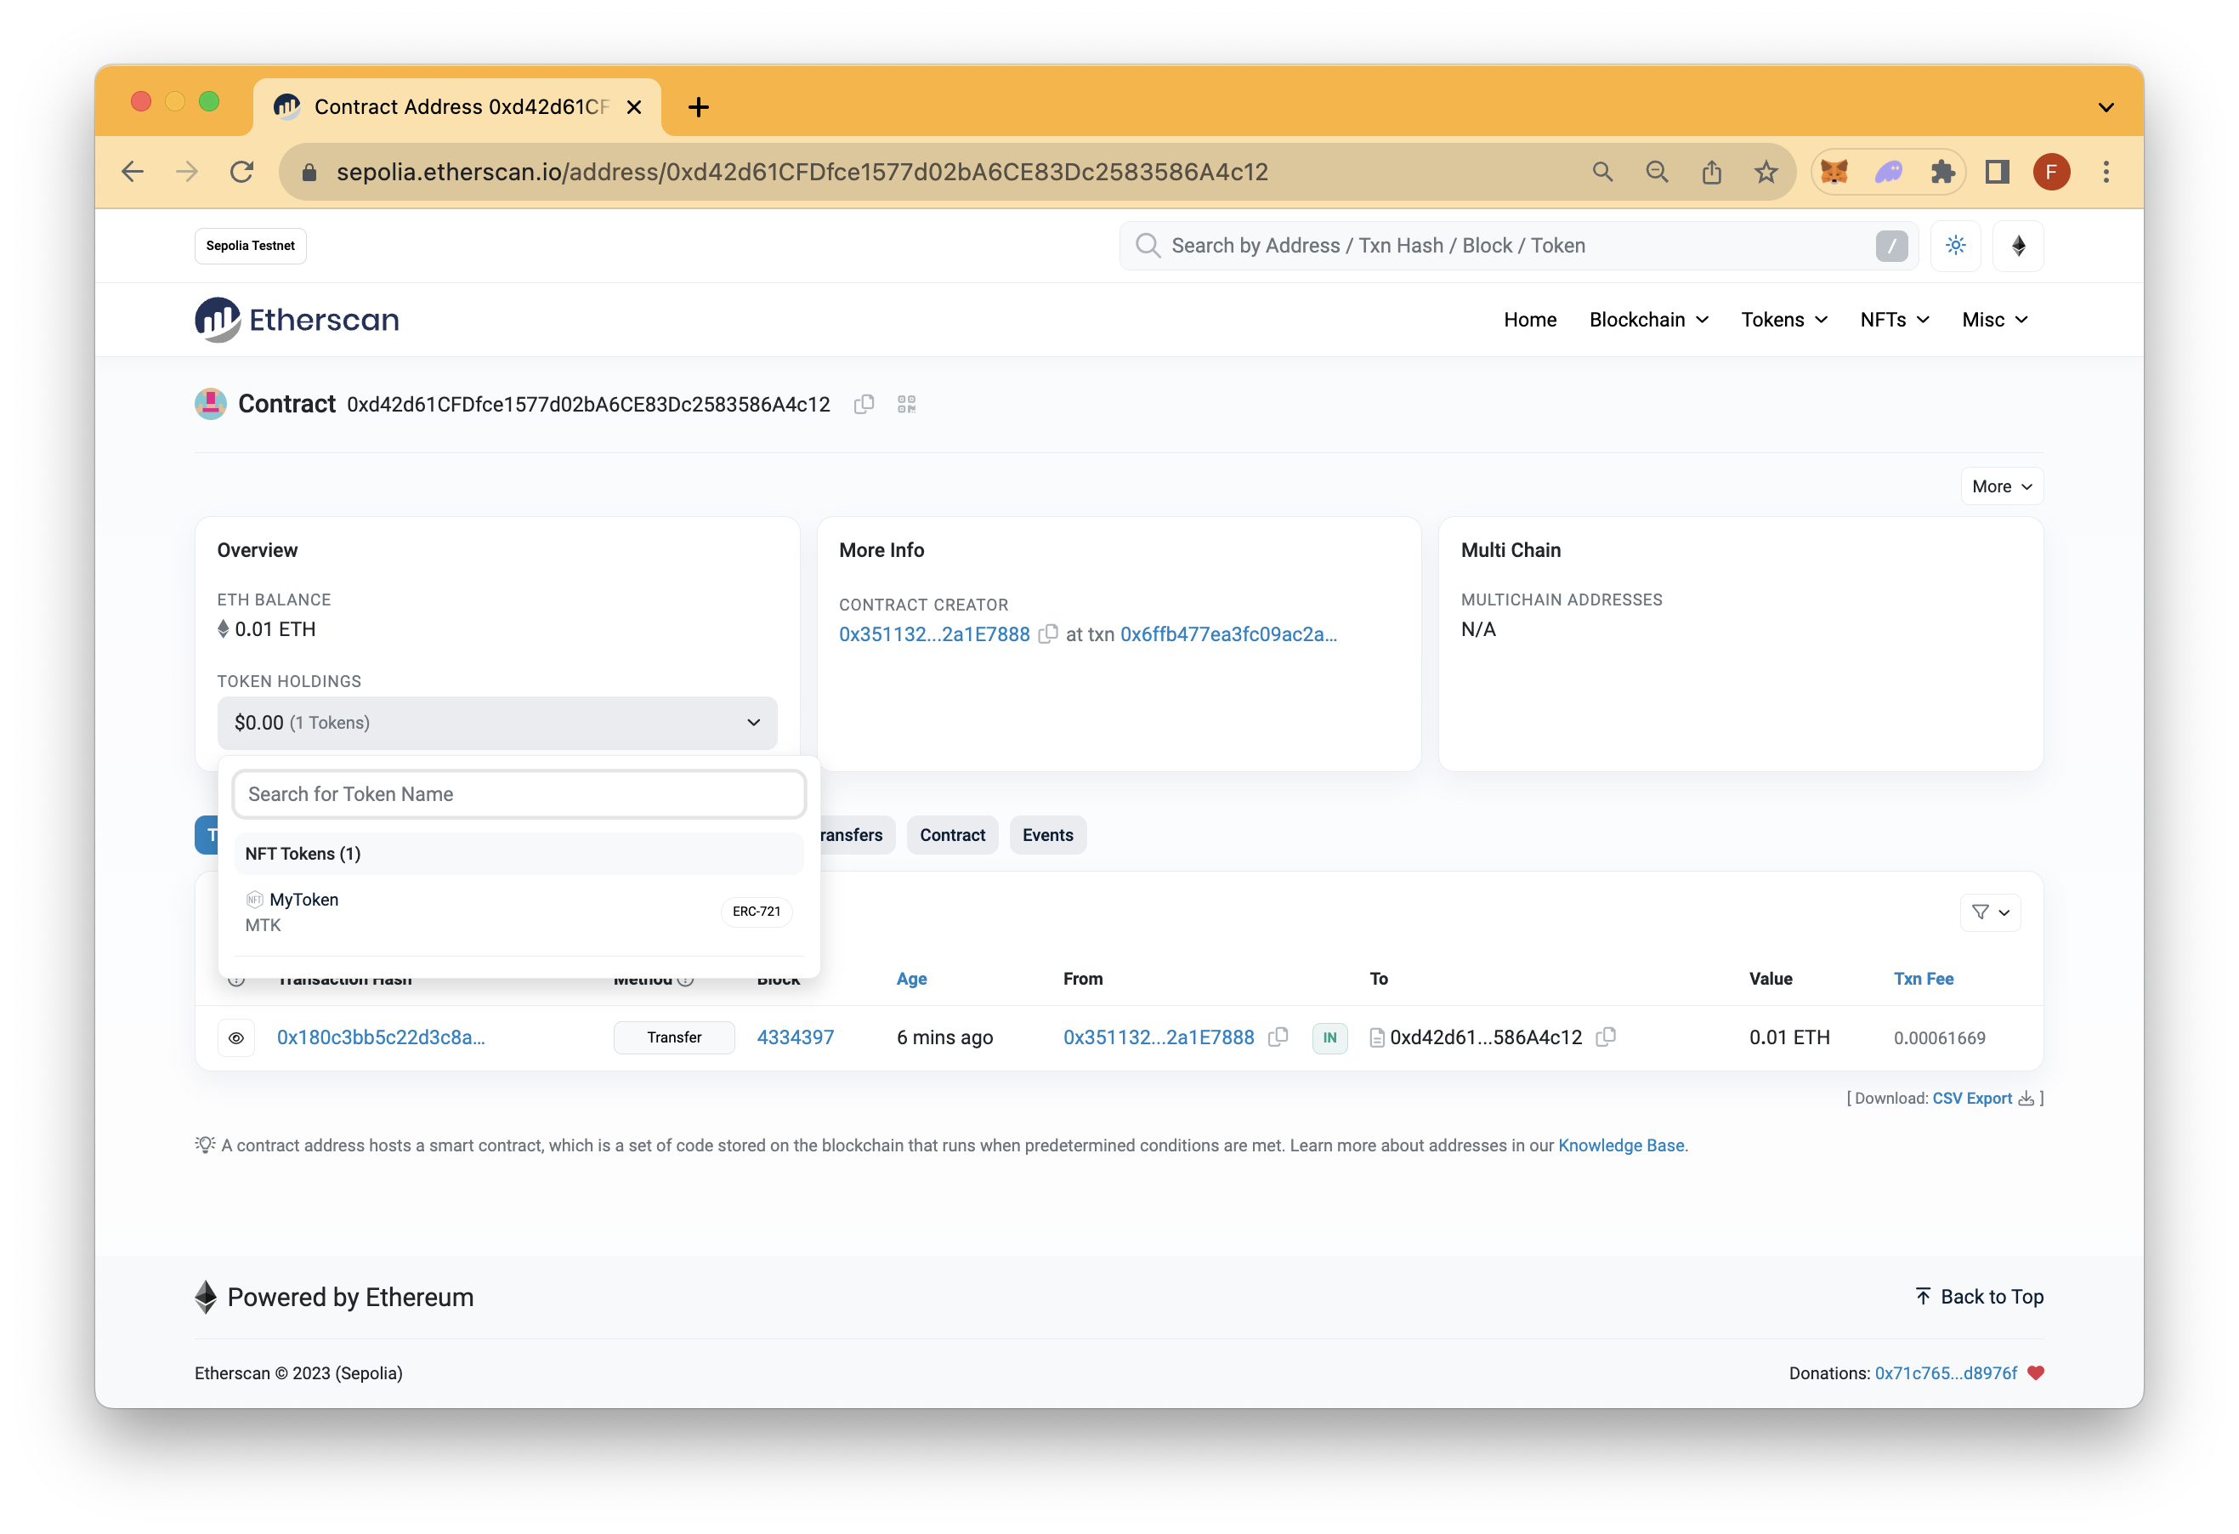Open a new browser tab
Screen dimensions: 2239x1534
tap(699, 107)
